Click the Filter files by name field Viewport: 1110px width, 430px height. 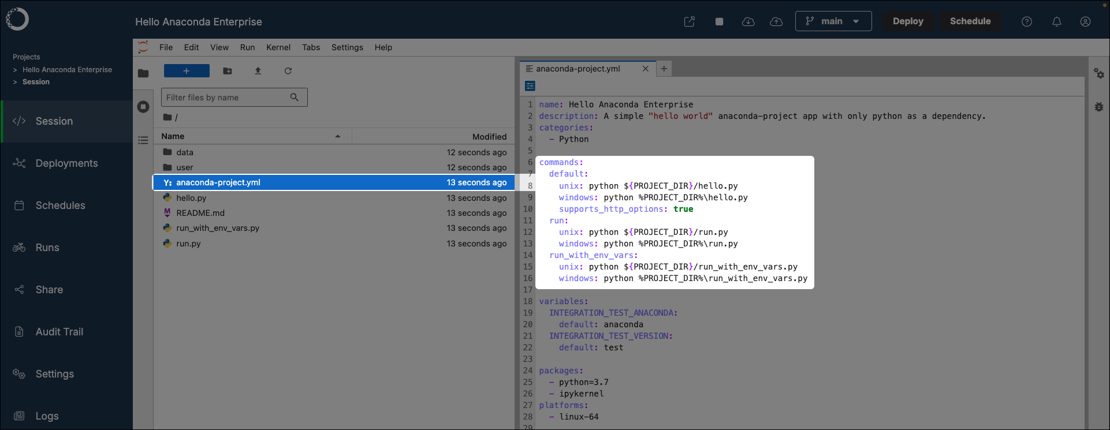[x=234, y=98]
